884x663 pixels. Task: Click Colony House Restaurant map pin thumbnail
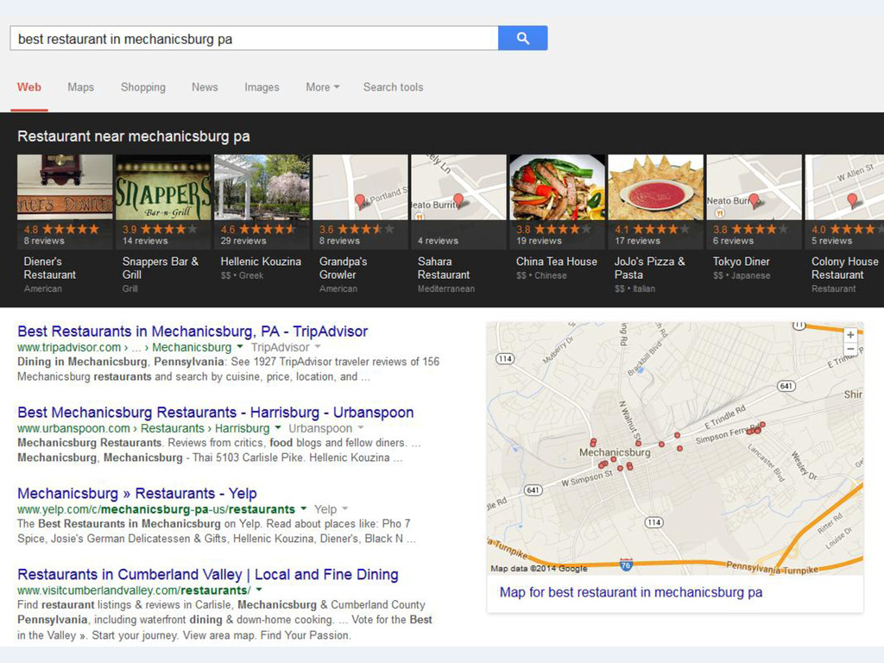tap(844, 187)
